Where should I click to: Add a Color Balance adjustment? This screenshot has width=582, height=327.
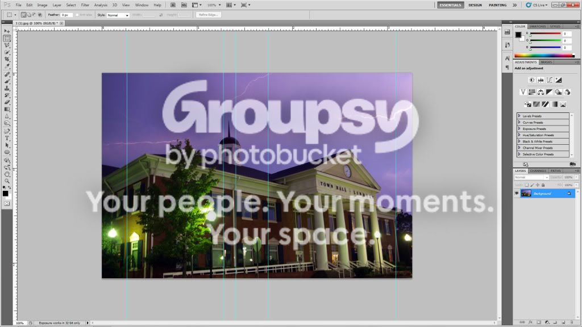tap(541, 92)
